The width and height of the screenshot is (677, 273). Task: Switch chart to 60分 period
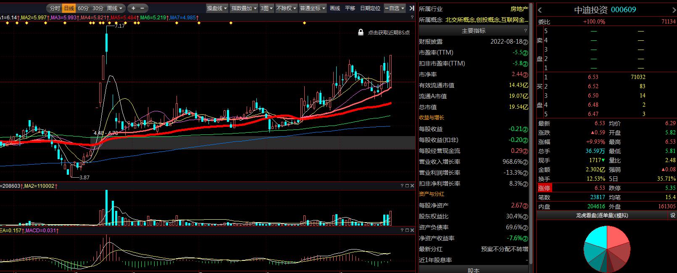[x=83, y=8]
